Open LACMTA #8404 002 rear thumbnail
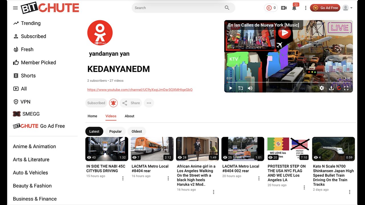365x205 pixels. [243, 149]
